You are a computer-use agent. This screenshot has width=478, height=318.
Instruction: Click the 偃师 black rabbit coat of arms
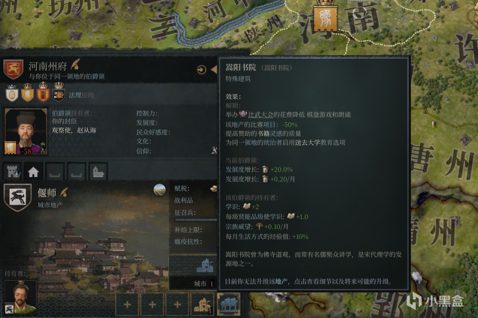[17, 197]
